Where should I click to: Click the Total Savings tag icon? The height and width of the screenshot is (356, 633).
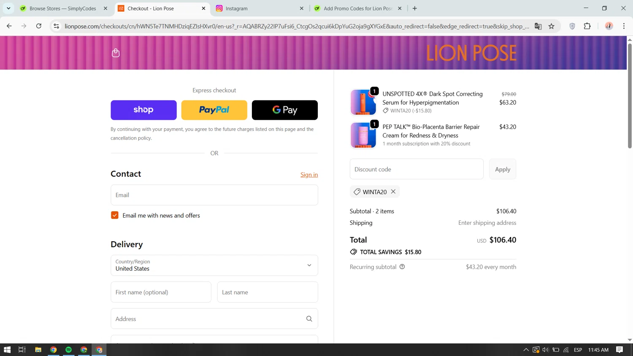coord(354,252)
